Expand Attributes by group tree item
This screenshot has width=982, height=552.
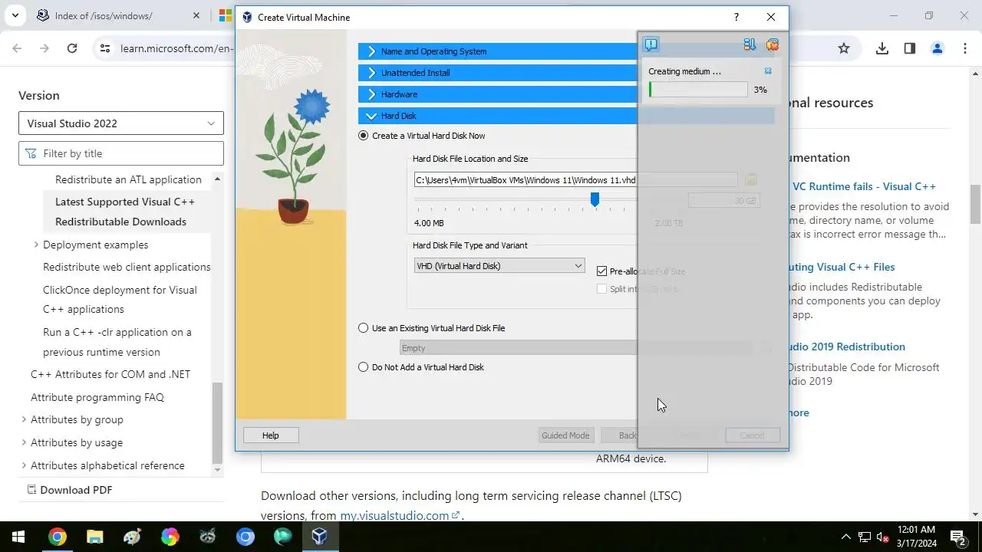point(24,419)
